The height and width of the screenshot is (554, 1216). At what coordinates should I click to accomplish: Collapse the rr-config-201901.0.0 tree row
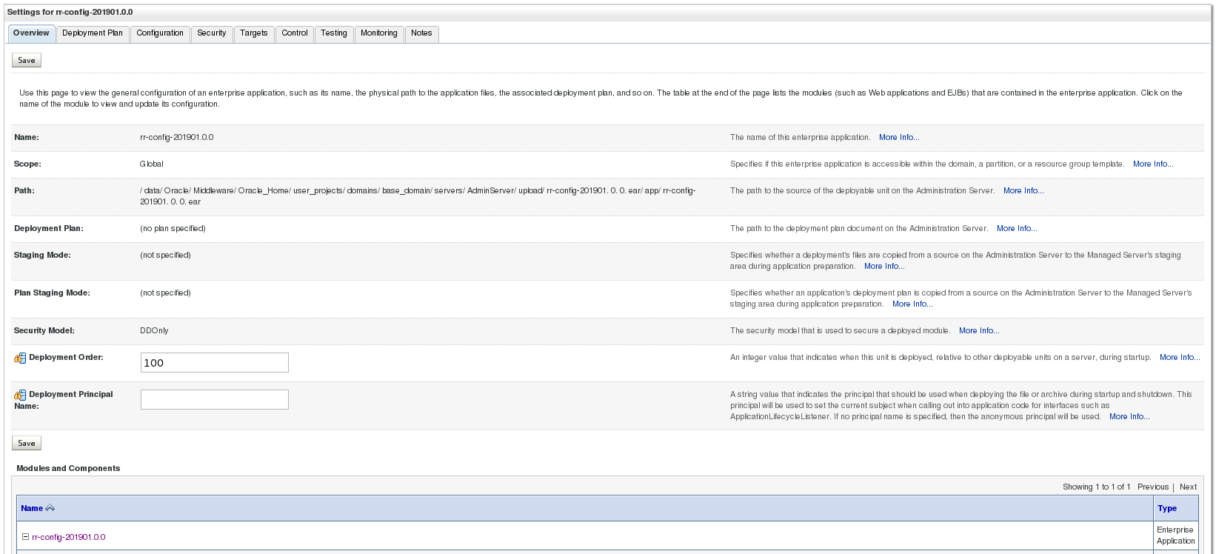pyautogui.click(x=25, y=537)
